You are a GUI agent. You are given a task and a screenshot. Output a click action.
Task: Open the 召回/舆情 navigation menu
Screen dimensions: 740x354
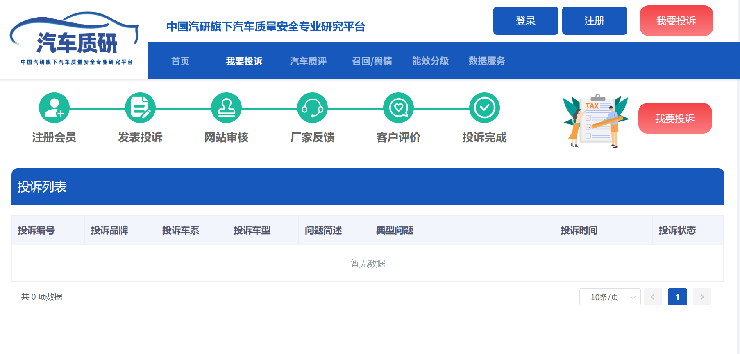[x=372, y=61]
